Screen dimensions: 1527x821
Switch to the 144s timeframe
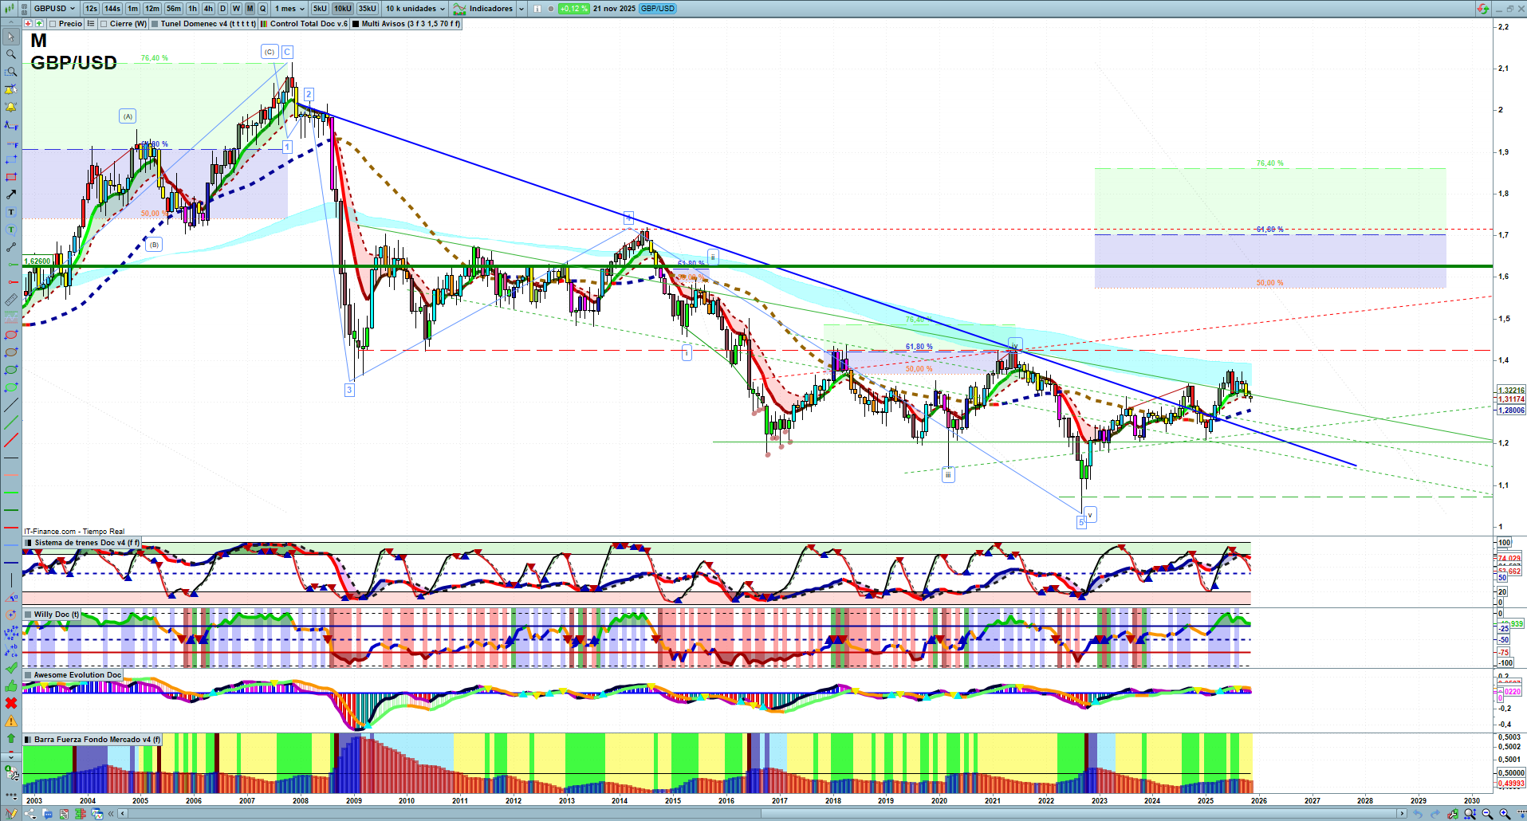click(112, 9)
